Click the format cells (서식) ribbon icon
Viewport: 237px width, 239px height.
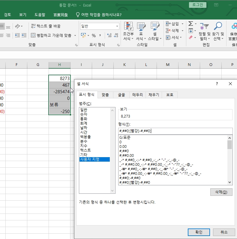point(168,37)
